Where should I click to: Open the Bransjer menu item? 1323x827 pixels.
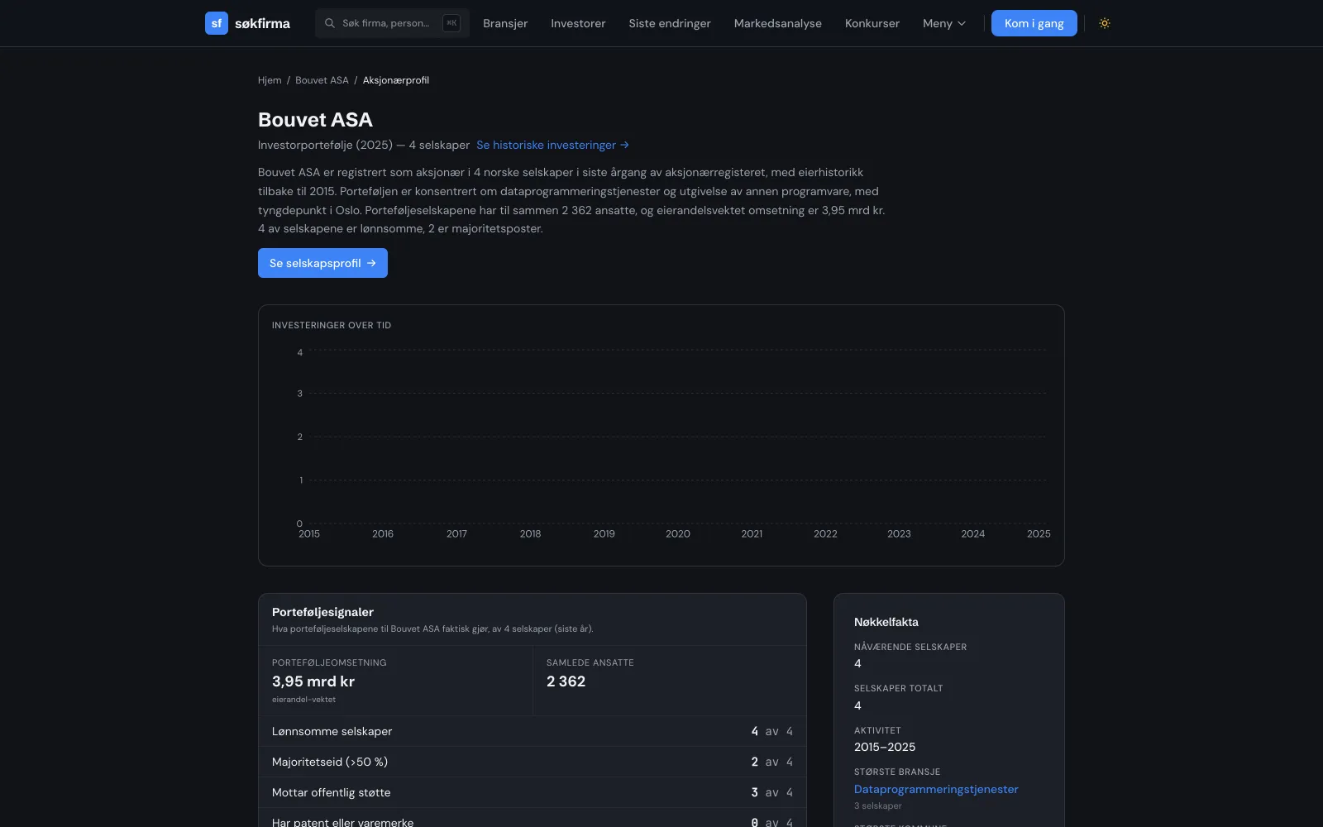(505, 23)
